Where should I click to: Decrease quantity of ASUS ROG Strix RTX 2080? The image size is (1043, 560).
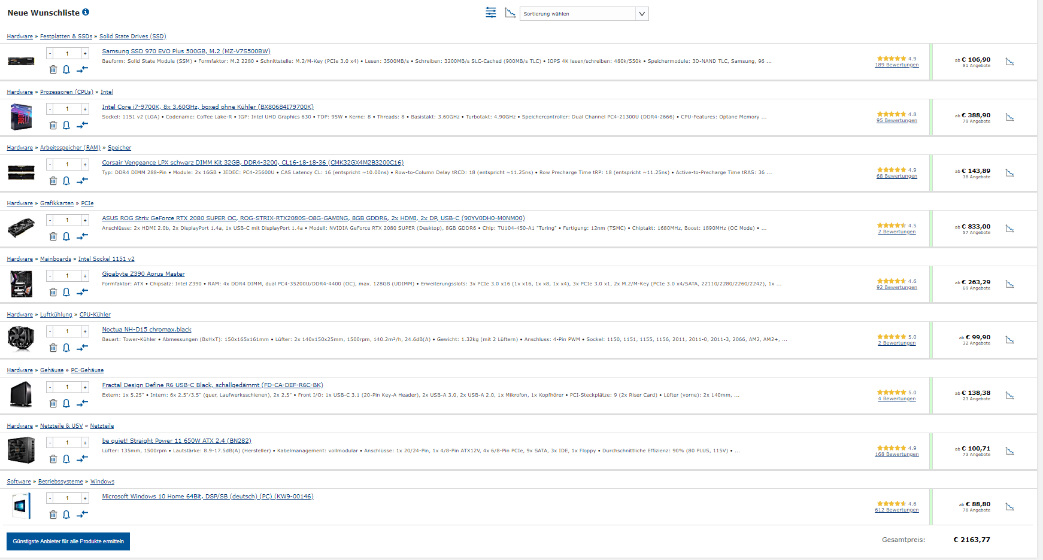pyautogui.click(x=50, y=220)
